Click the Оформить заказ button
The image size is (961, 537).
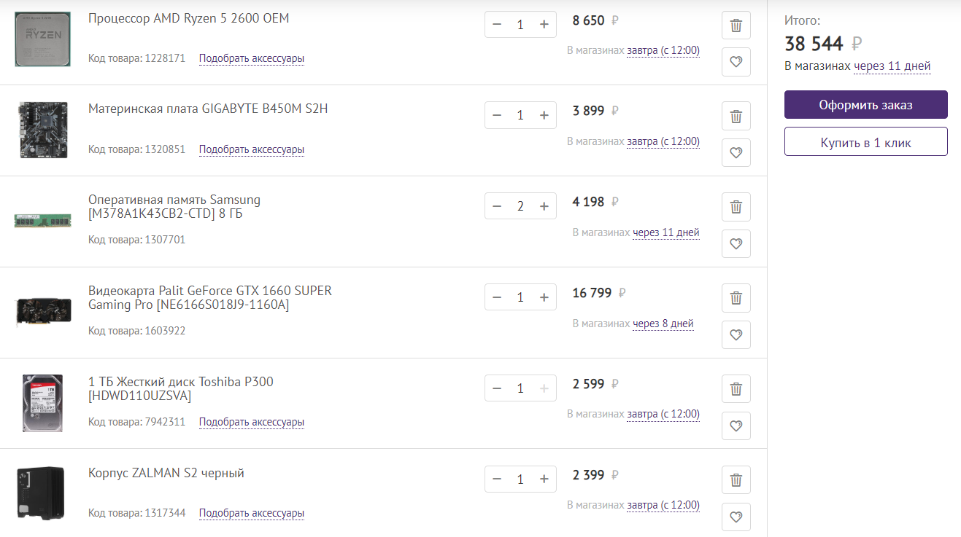[x=865, y=105]
